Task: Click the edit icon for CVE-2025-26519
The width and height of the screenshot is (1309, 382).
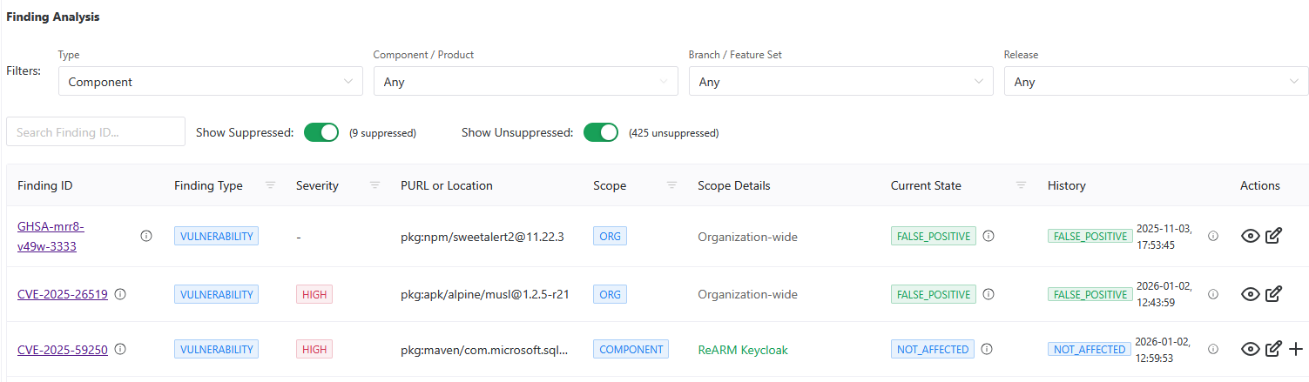Action: 1273,294
